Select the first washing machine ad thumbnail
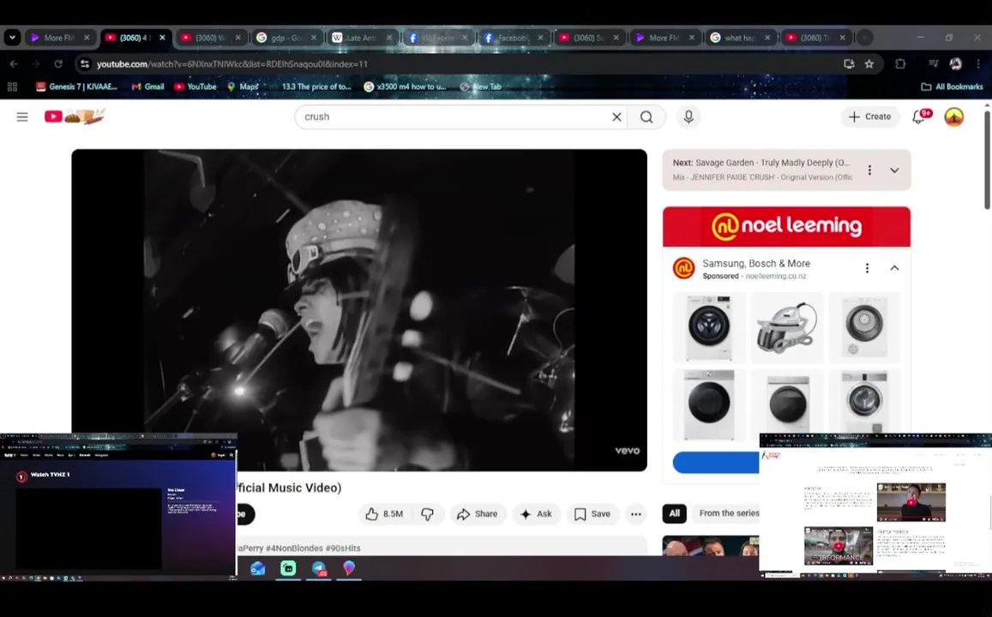The width and height of the screenshot is (992, 617). point(709,327)
